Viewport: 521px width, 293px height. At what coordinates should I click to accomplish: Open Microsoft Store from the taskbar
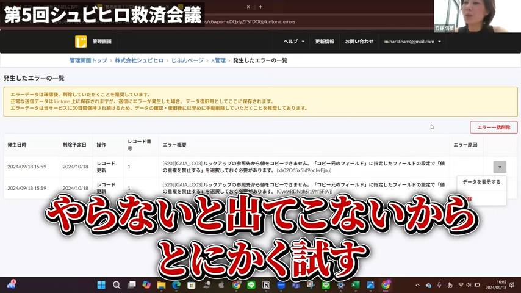click(x=192, y=285)
